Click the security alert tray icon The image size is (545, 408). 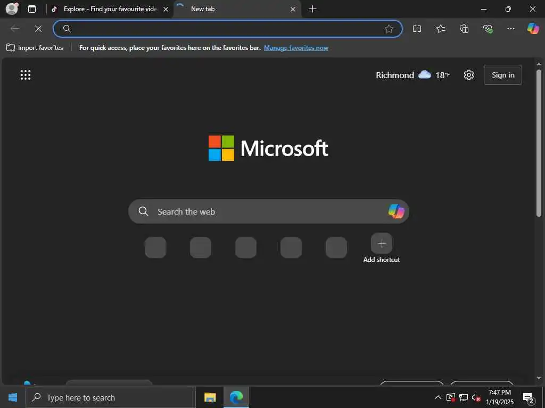451,397
